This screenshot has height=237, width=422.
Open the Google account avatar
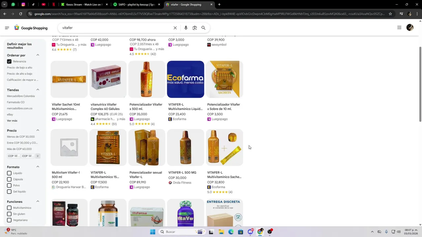[x=410, y=28]
